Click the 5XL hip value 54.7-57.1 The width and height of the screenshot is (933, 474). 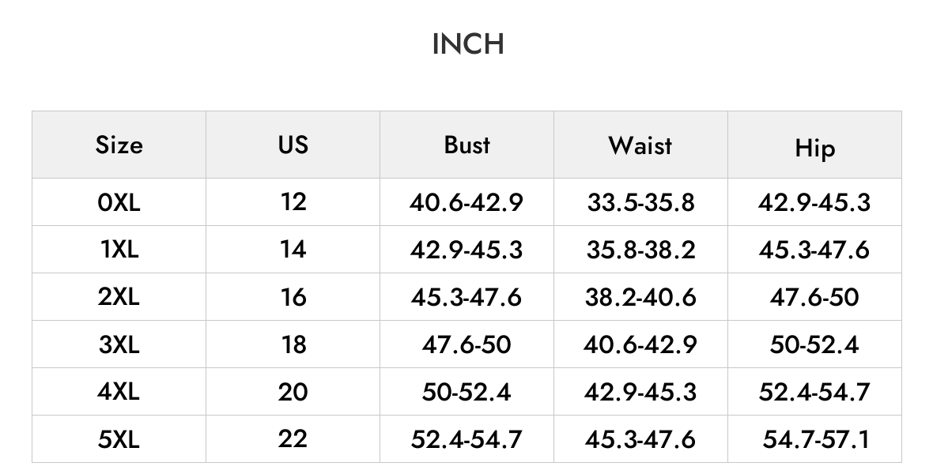816,439
